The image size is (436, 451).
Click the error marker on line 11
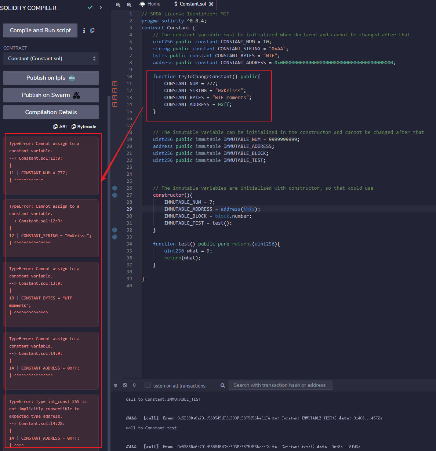(x=115, y=84)
